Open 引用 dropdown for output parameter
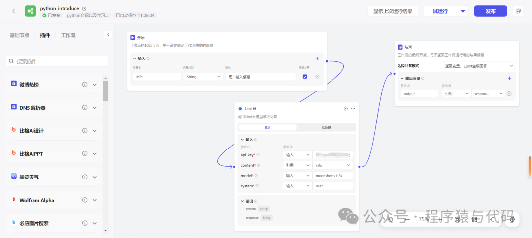The height and width of the screenshot is (238, 532). 457,94
